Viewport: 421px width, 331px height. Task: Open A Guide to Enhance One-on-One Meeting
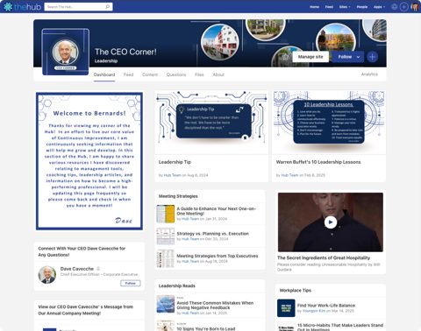coord(217,211)
